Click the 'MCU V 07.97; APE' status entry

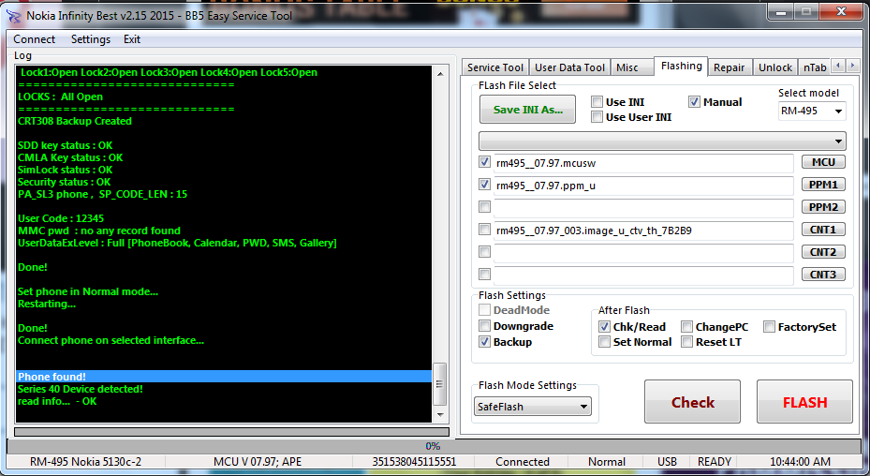click(258, 462)
